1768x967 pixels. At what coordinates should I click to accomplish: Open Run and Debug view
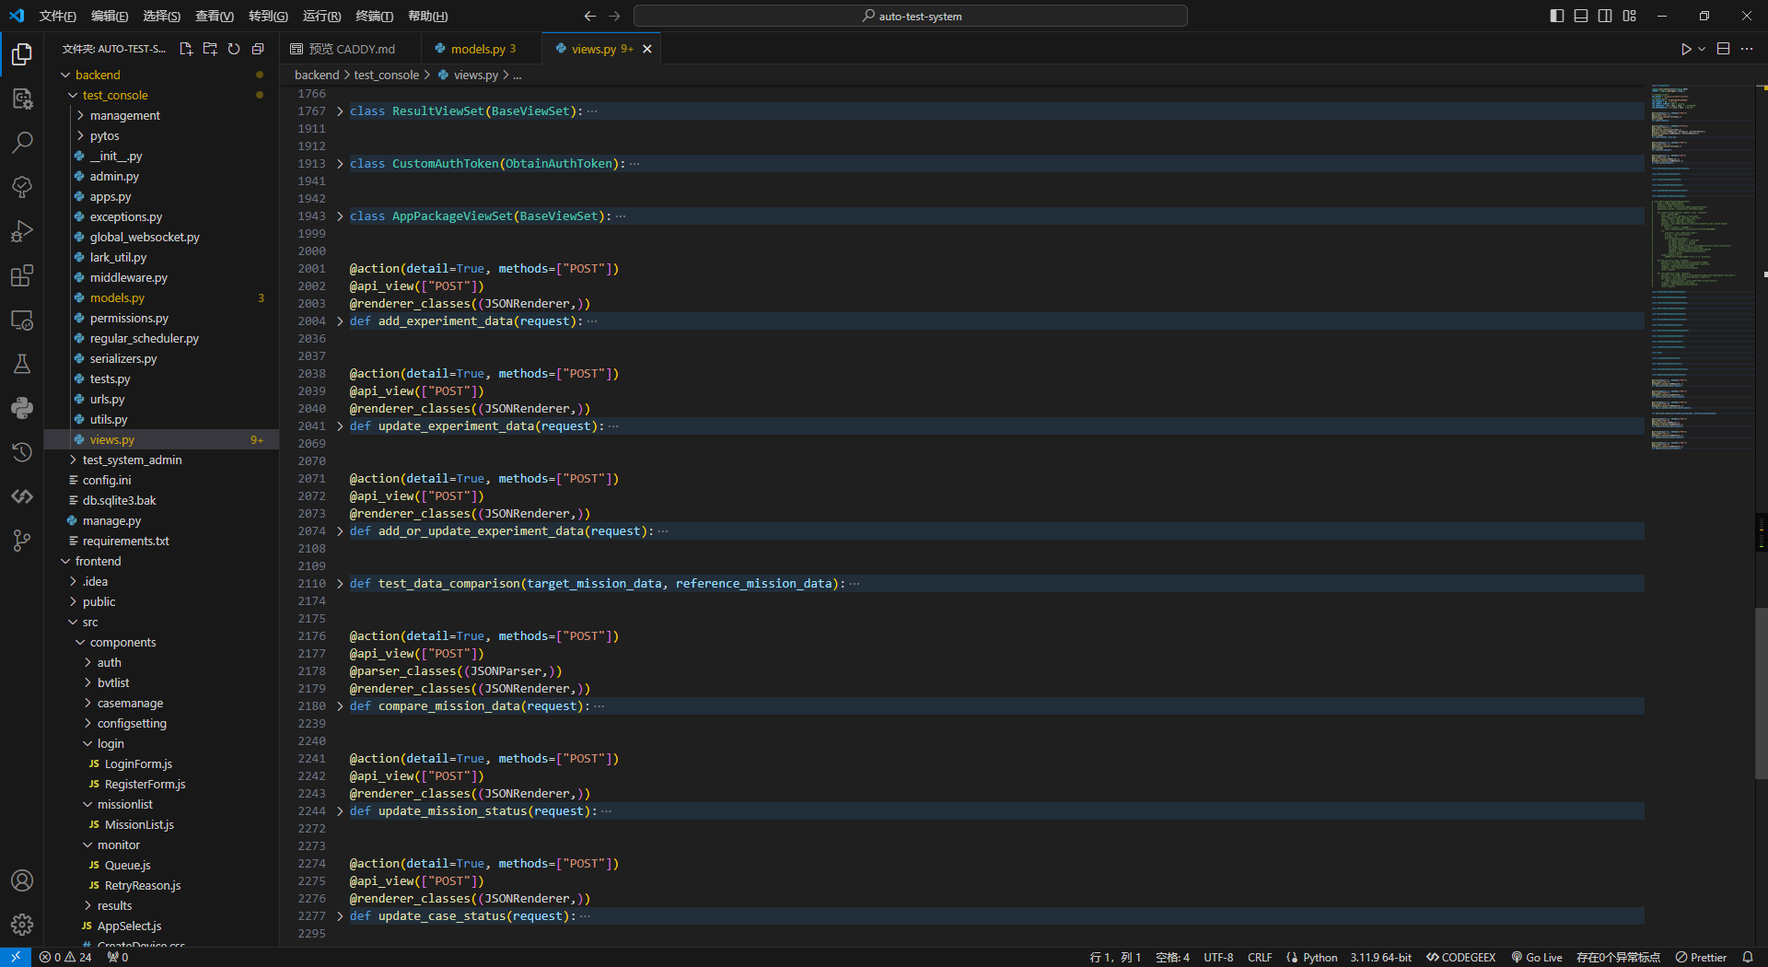[x=22, y=231]
